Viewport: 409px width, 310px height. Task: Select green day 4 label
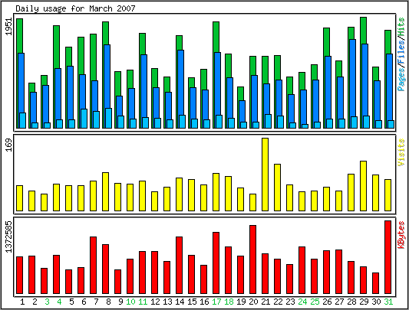[x=59, y=302]
